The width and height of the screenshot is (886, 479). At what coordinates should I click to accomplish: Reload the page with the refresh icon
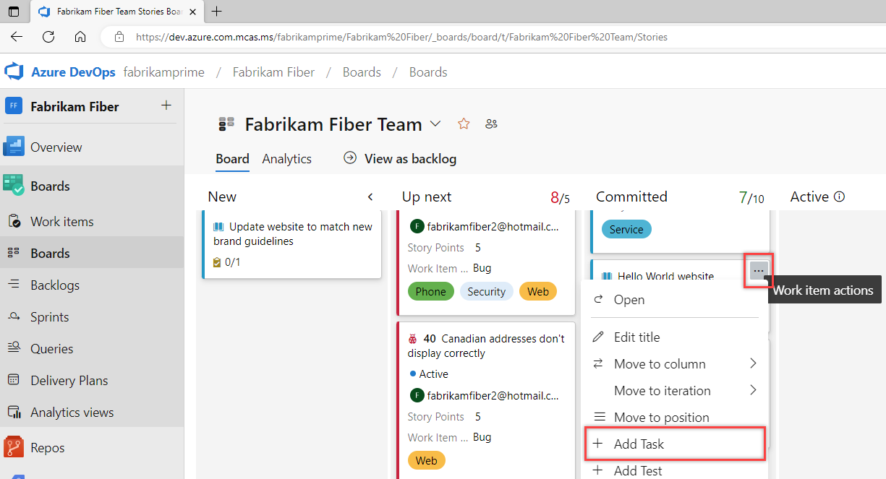click(48, 37)
